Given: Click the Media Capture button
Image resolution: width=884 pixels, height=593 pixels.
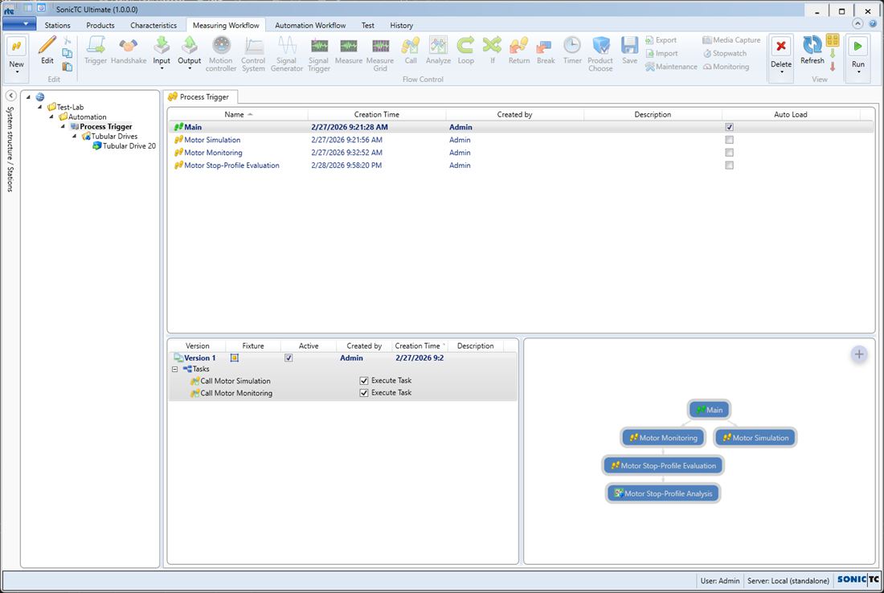Looking at the screenshot, I should coord(731,40).
